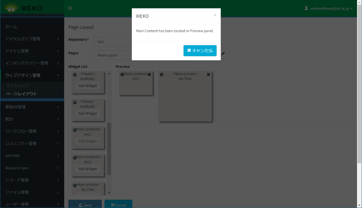Open wekosoftware@nii.ac.jp user dropdown
362x208 pixels.
(329, 8)
